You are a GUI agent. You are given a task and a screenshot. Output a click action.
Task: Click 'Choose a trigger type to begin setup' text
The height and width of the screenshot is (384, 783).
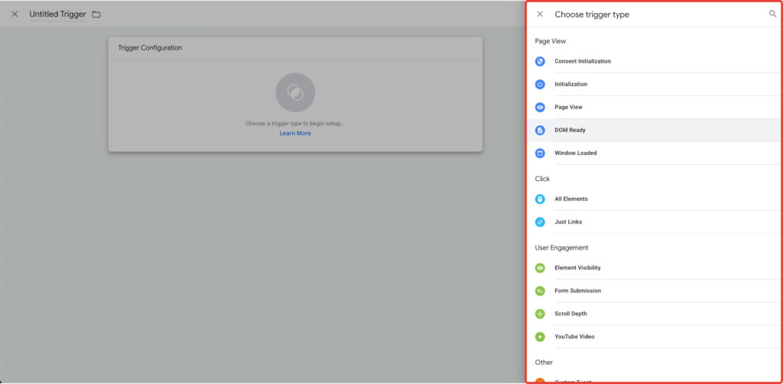point(295,123)
